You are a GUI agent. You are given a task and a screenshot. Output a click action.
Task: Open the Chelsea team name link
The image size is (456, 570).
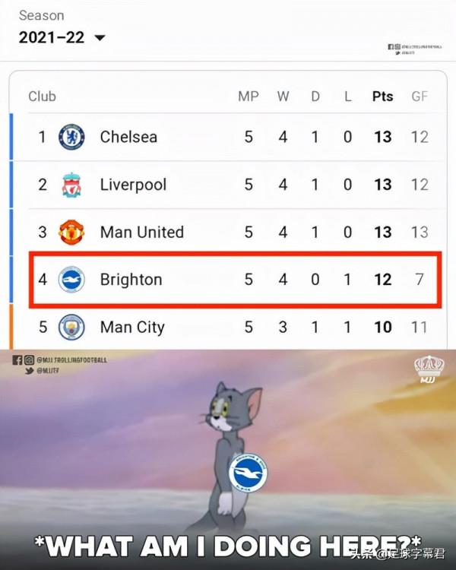(128, 137)
